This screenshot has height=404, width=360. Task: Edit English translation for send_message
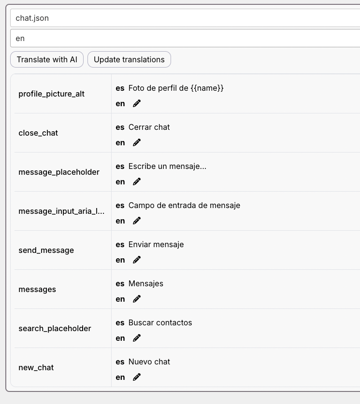[x=137, y=260]
